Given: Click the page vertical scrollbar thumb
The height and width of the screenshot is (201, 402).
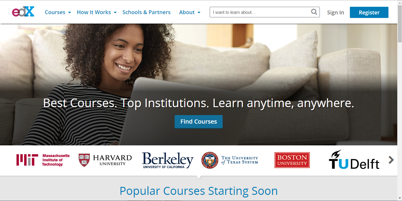Looking at the screenshot, I should pos(400,24).
